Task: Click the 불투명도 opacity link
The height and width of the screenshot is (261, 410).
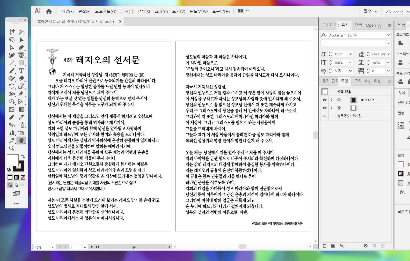Action: click(x=343, y=116)
